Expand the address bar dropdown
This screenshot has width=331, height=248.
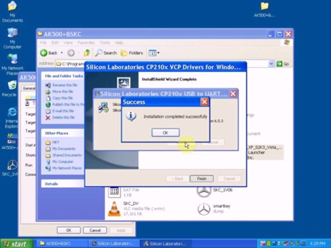coord(271,64)
